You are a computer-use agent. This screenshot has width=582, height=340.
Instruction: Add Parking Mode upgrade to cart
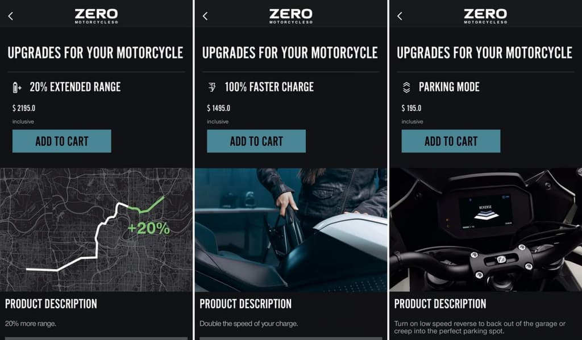point(451,141)
